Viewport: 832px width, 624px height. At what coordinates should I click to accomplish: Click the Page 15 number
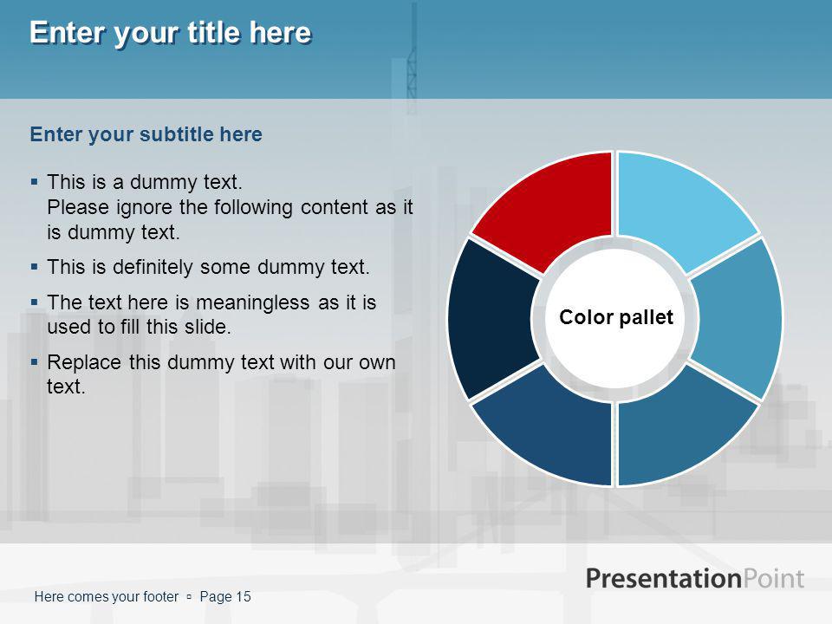[x=225, y=597]
